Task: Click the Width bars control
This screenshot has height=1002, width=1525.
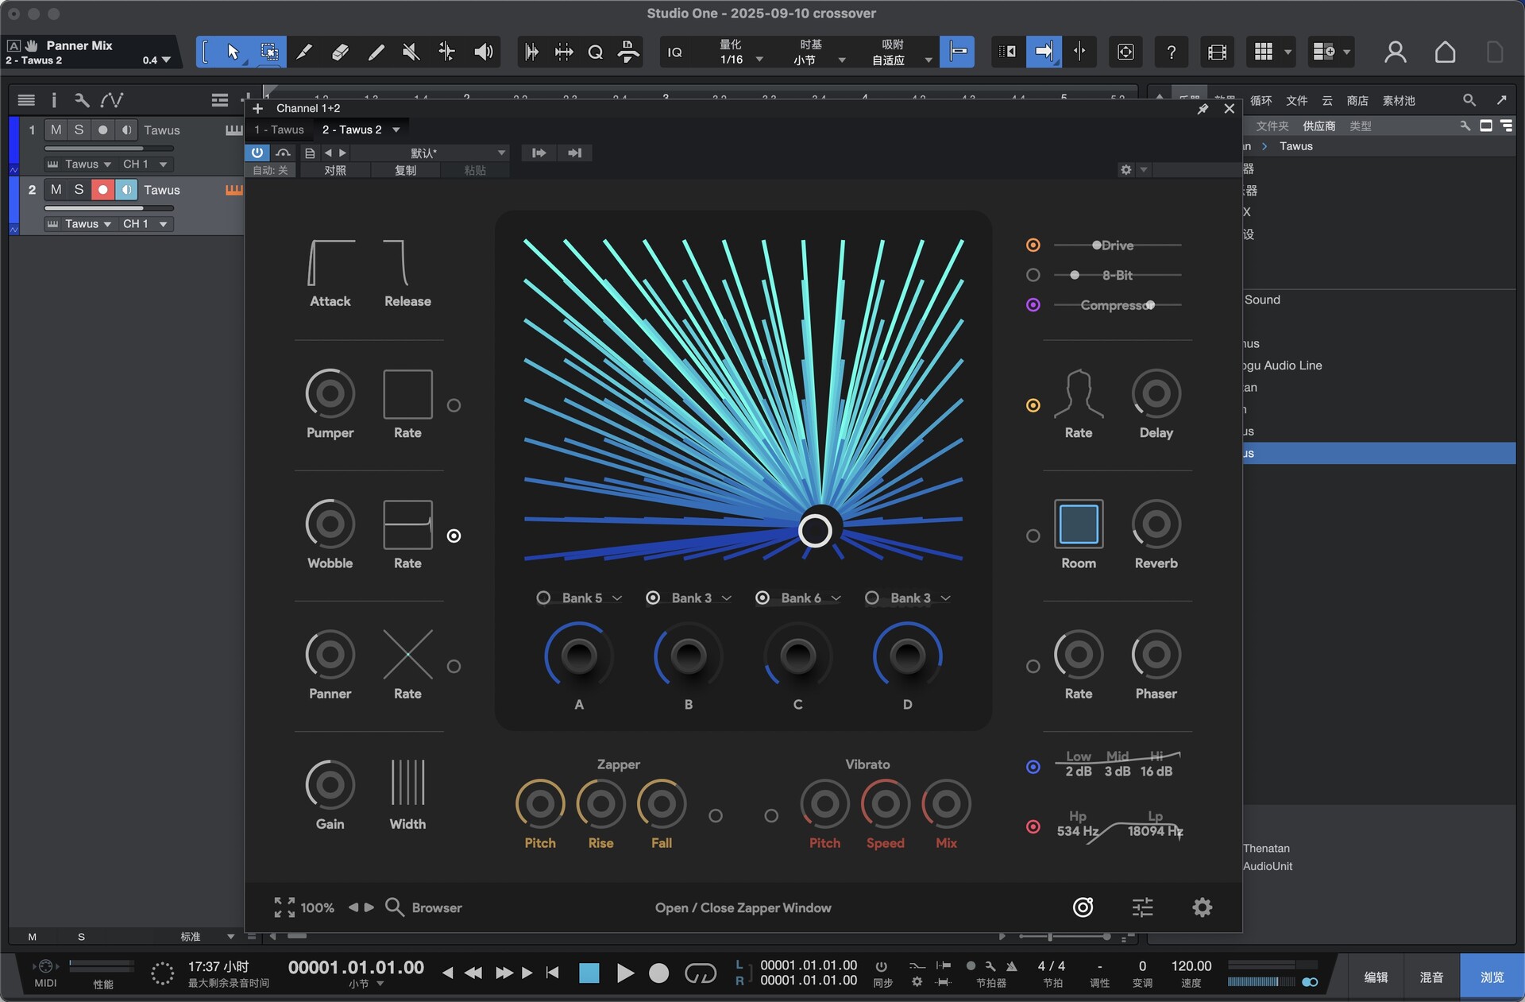Action: pos(407,783)
